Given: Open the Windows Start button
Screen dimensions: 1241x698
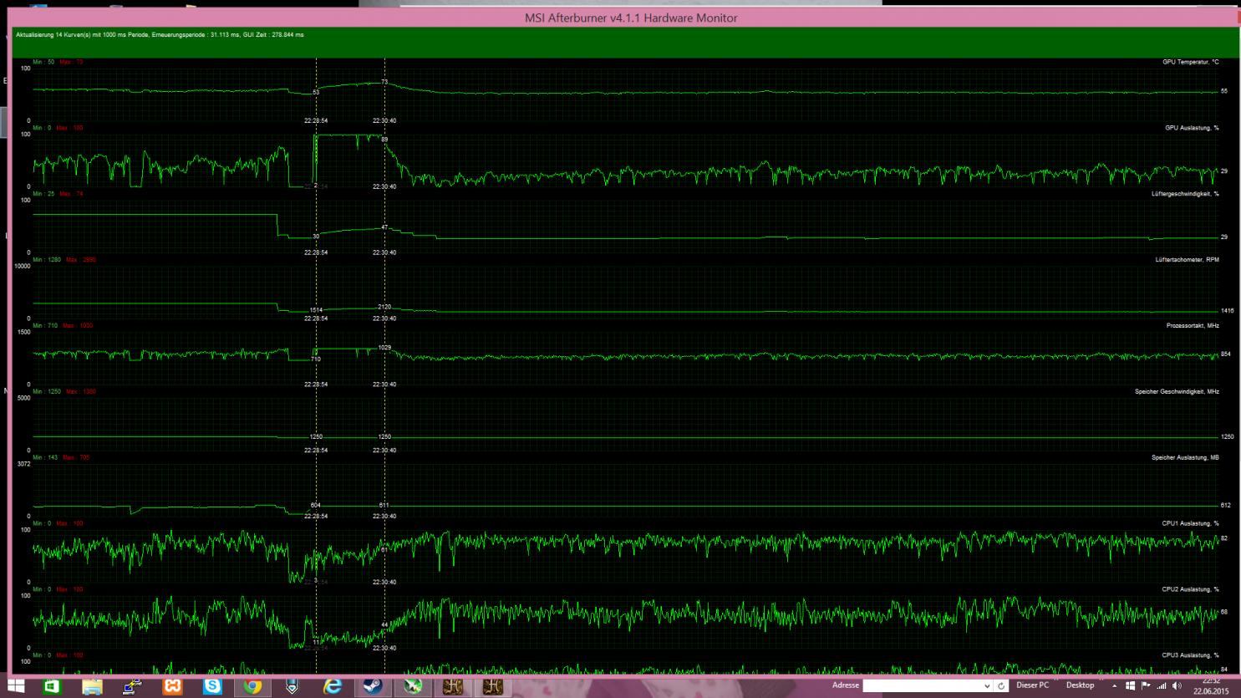Looking at the screenshot, I should click(15, 686).
